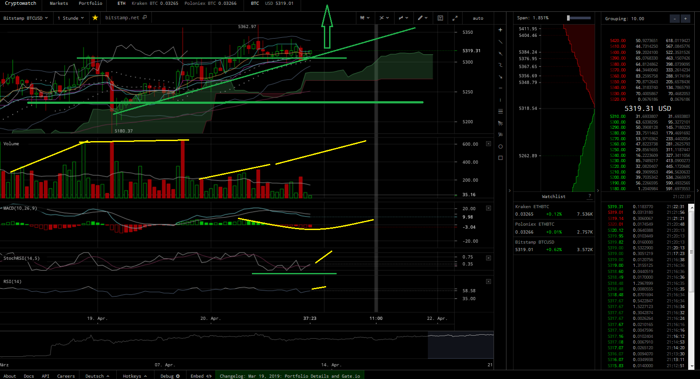Select the Fibonacci arc tool
The image size is (700, 379).
click(500, 135)
